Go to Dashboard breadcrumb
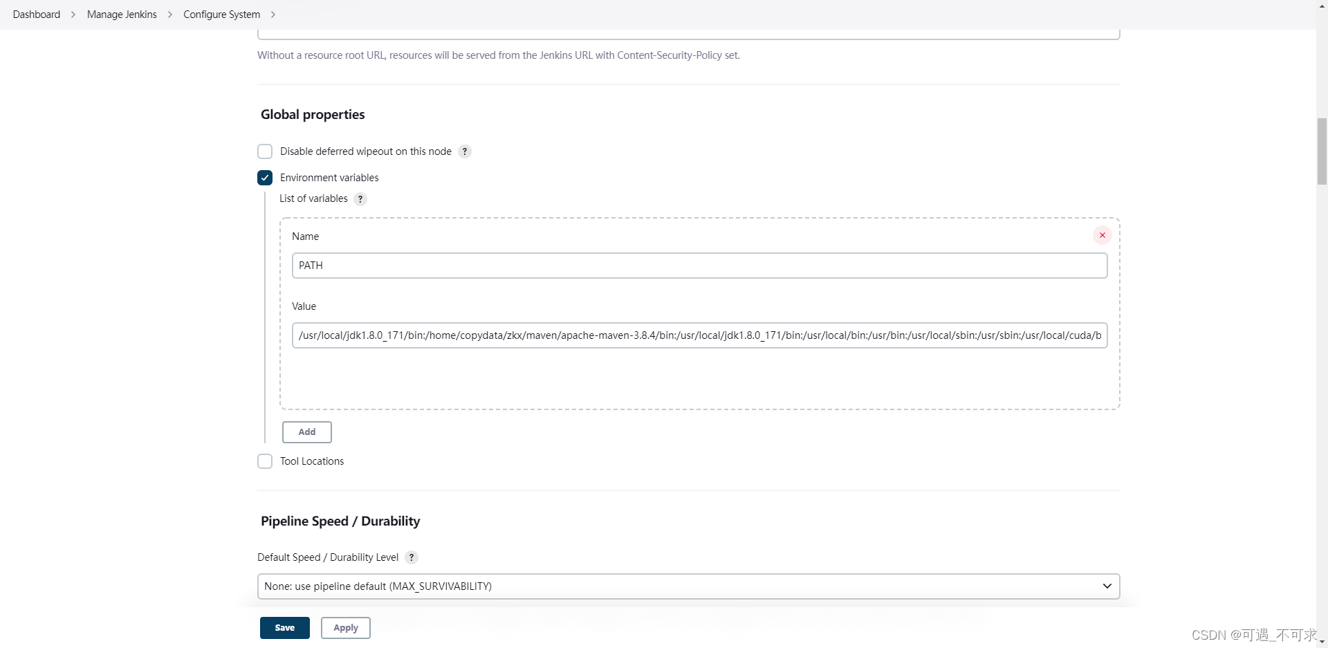 click(x=37, y=15)
